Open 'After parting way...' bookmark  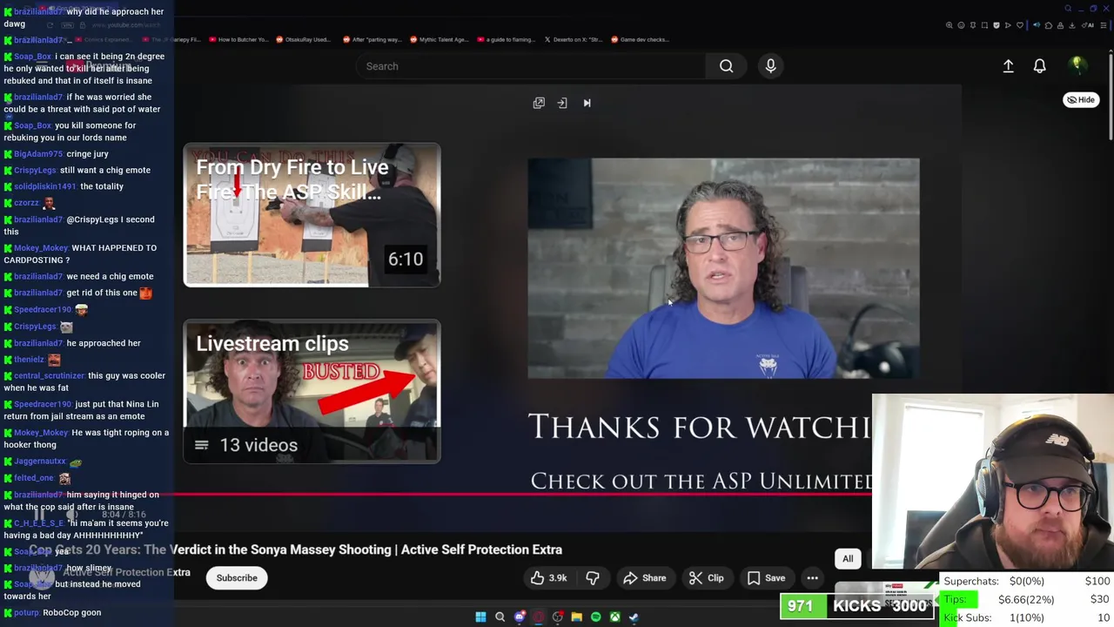[372, 39]
